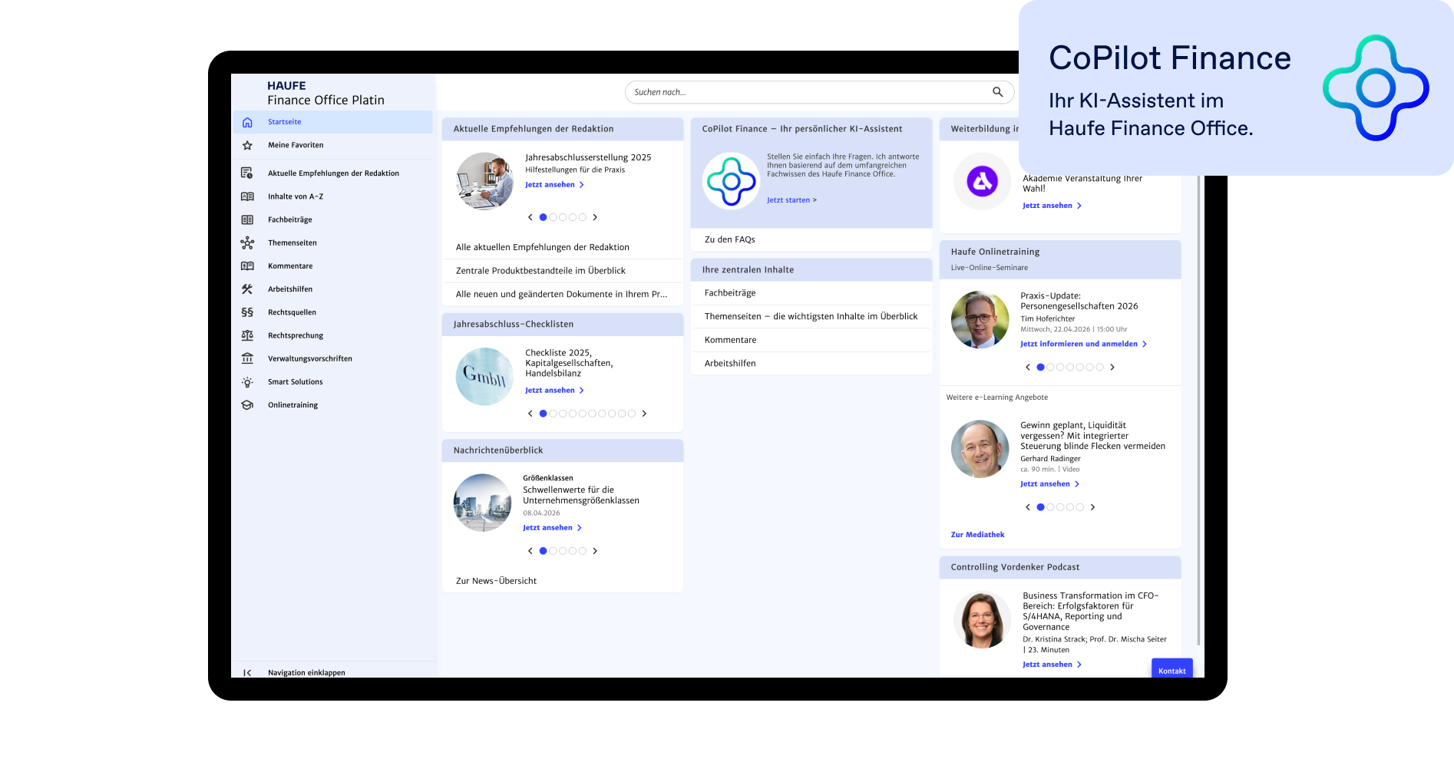Click the search magnifier icon

click(x=997, y=92)
